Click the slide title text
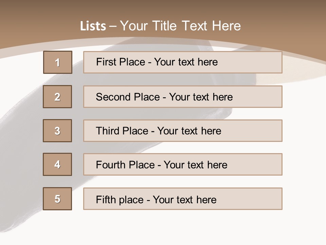326x245 pixels. pos(160,26)
